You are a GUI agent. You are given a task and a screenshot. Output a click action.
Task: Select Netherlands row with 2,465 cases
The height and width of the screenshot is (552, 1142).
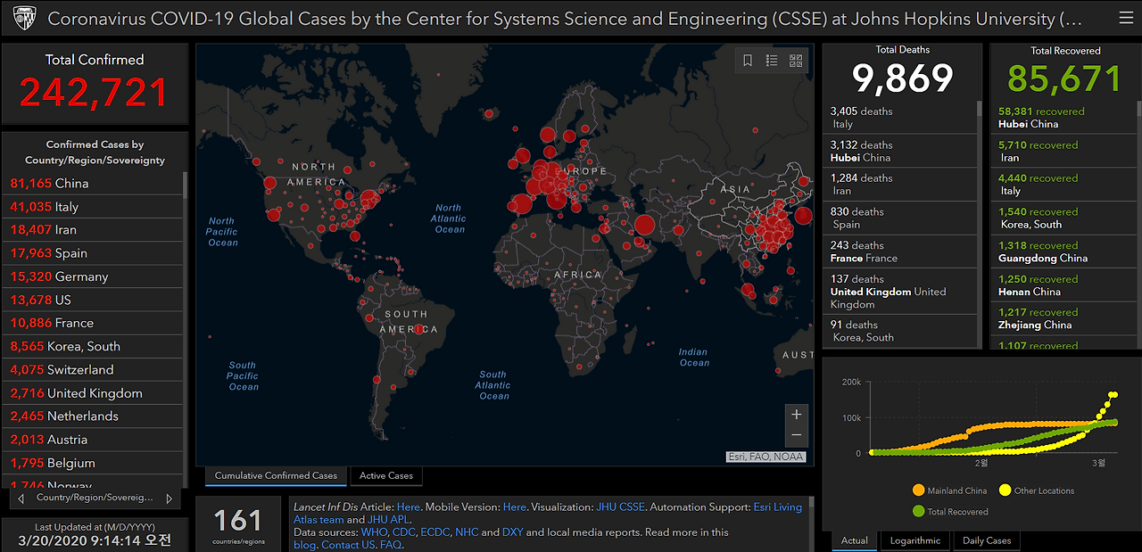[93, 416]
